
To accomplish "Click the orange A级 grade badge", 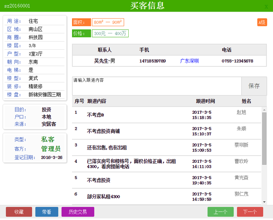I will 262,22.
